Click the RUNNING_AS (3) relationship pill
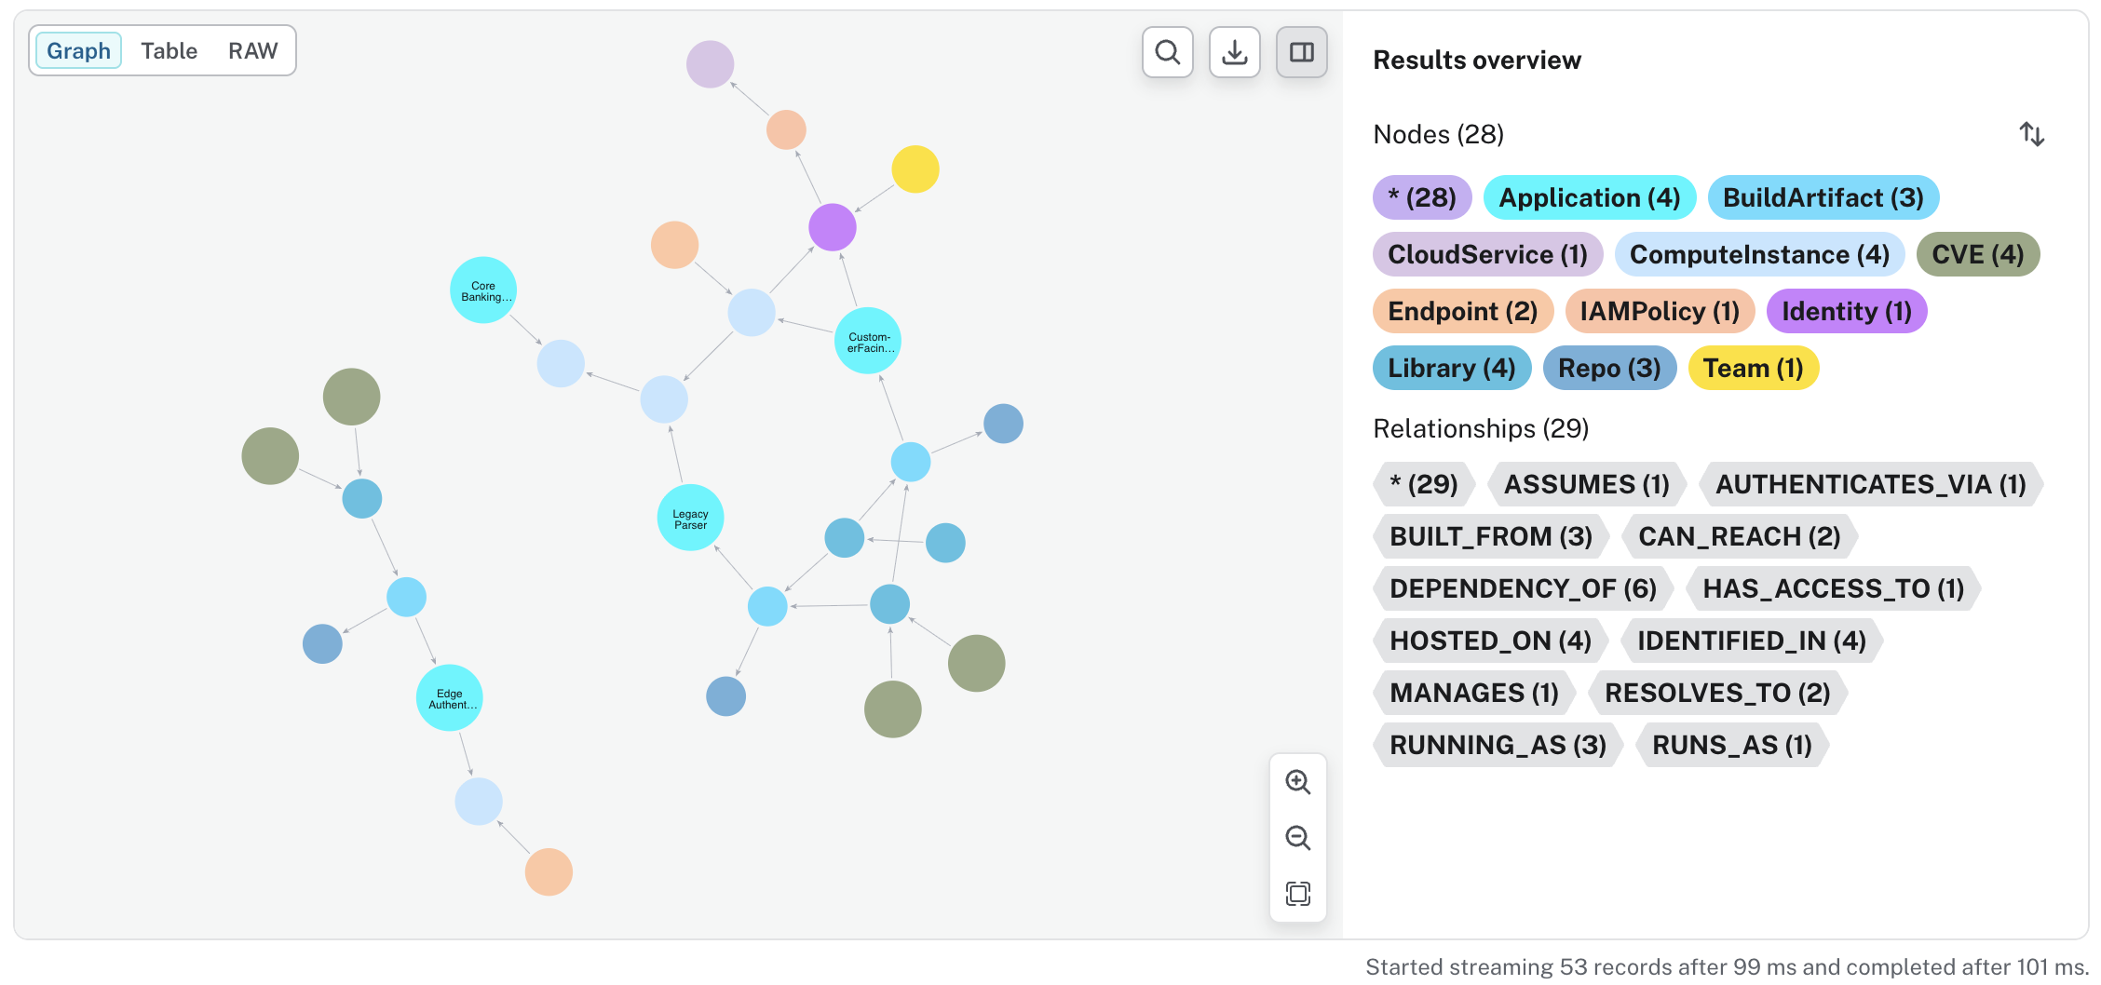This screenshot has width=2101, height=985. pos(1498,744)
